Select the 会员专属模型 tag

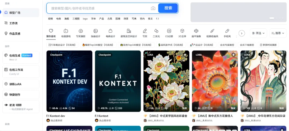tap(227, 45)
